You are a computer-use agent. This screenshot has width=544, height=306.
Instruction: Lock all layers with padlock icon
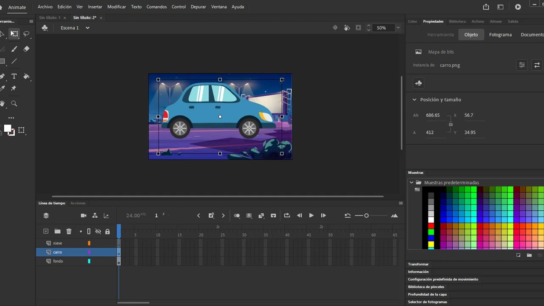pyautogui.click(x=107, y=231)
